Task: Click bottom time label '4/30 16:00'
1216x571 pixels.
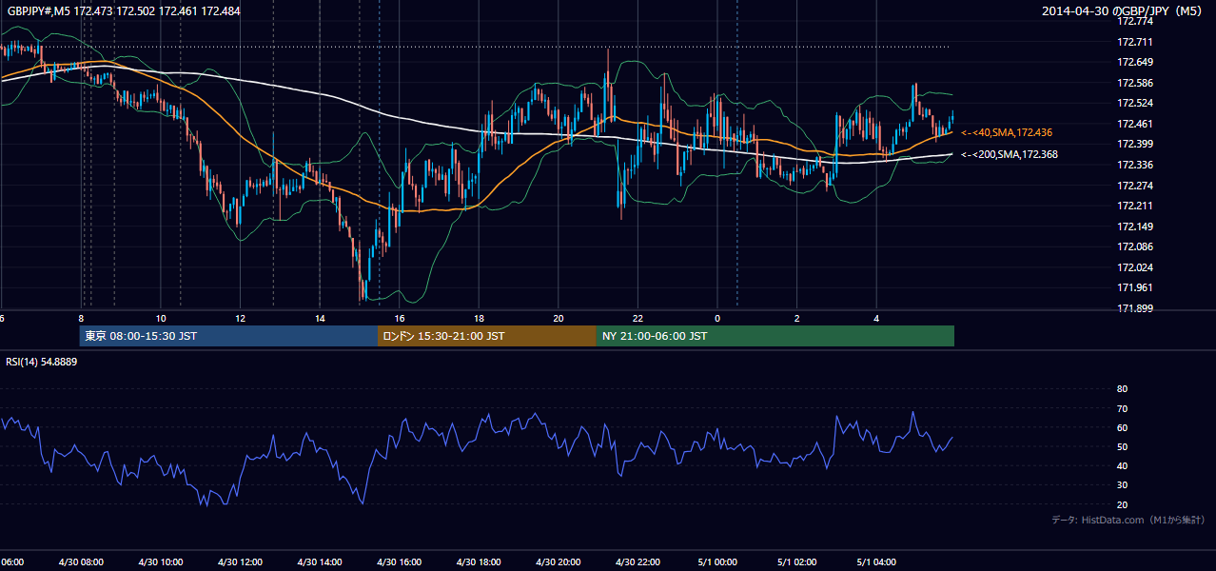Action: 399,562
